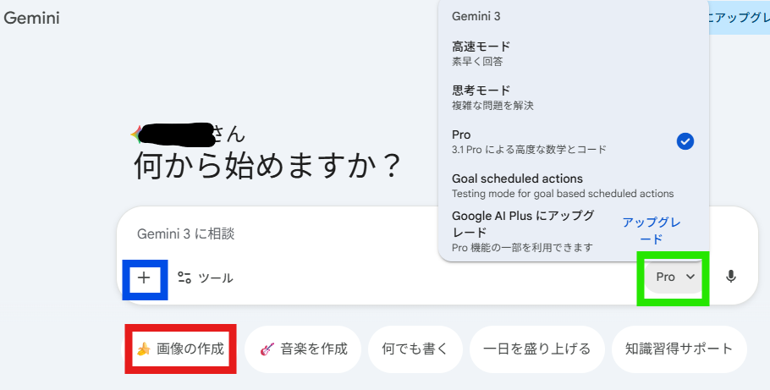770x390 pixels.
Task: Choose the Pro 3.1 model option
Action: coord(529,141)
